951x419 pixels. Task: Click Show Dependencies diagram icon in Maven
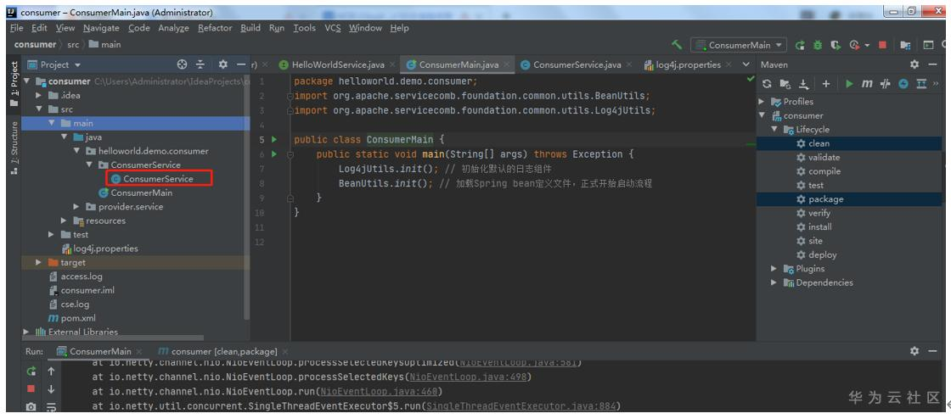coord(921,84)
